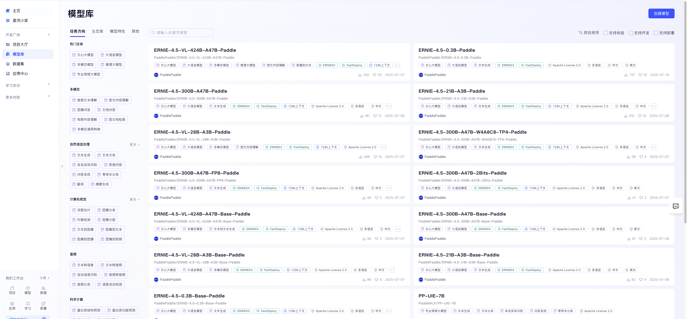The height and width of the screenshot is (319, 687).
Task: Click the 创建模型 button
Action: point(661,13)
